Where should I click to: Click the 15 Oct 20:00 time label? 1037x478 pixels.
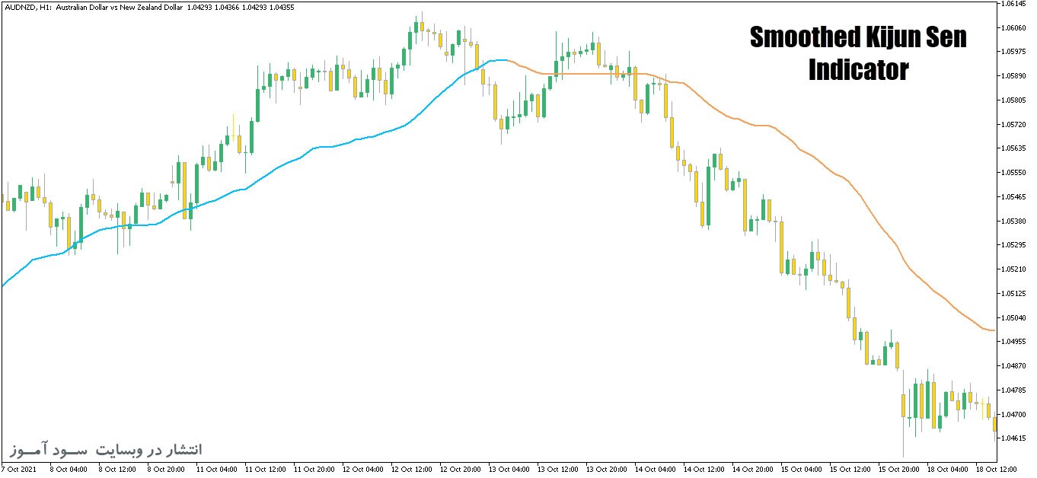click(x=900, y=470)
